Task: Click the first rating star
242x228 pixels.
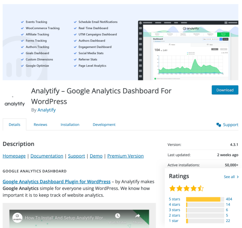Action: point(172,188)
